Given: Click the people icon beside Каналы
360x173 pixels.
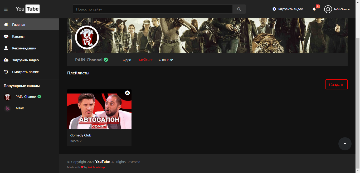Looking at the screenshot, I should pos(6,36).
